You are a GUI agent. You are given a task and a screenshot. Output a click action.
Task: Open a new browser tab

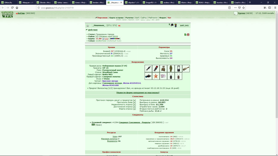click(250, 2)
